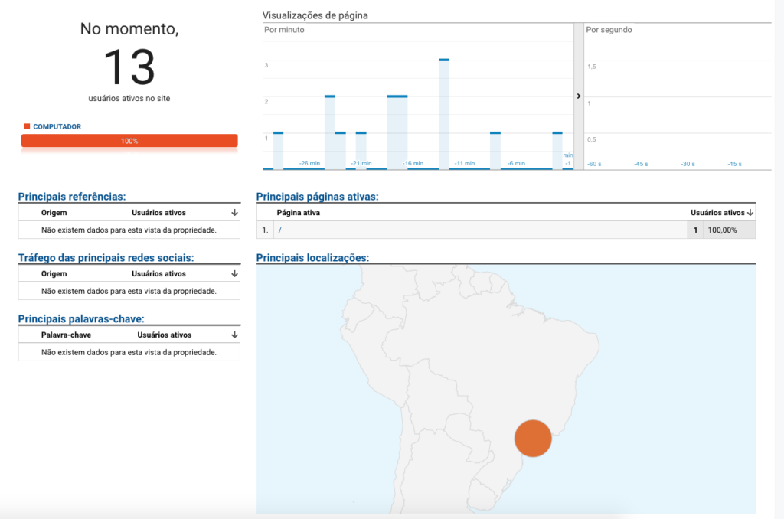Click the COMPUTADOR device label
784x519 pixels.
pyautogui.click(x=57, y=126)
